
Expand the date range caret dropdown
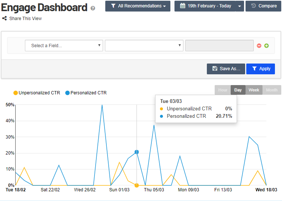[240, 6]
